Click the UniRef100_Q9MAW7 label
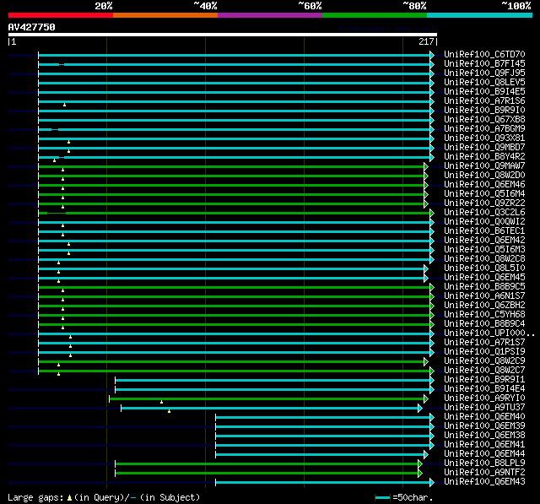 (484, 166)
